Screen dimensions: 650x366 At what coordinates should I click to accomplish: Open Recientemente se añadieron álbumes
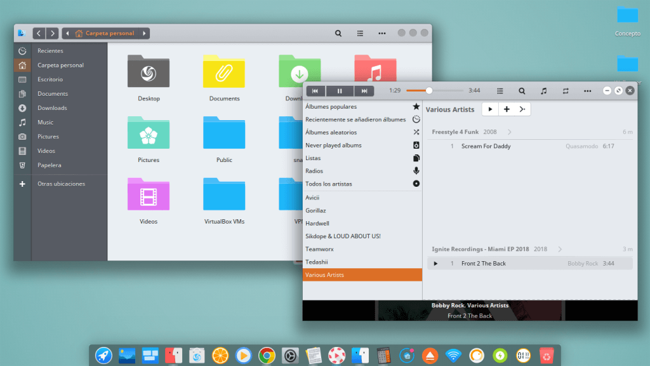point(362,119)
